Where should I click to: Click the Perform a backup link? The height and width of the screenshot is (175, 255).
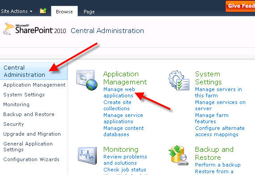pyautogui.click(x=217, y=165)
